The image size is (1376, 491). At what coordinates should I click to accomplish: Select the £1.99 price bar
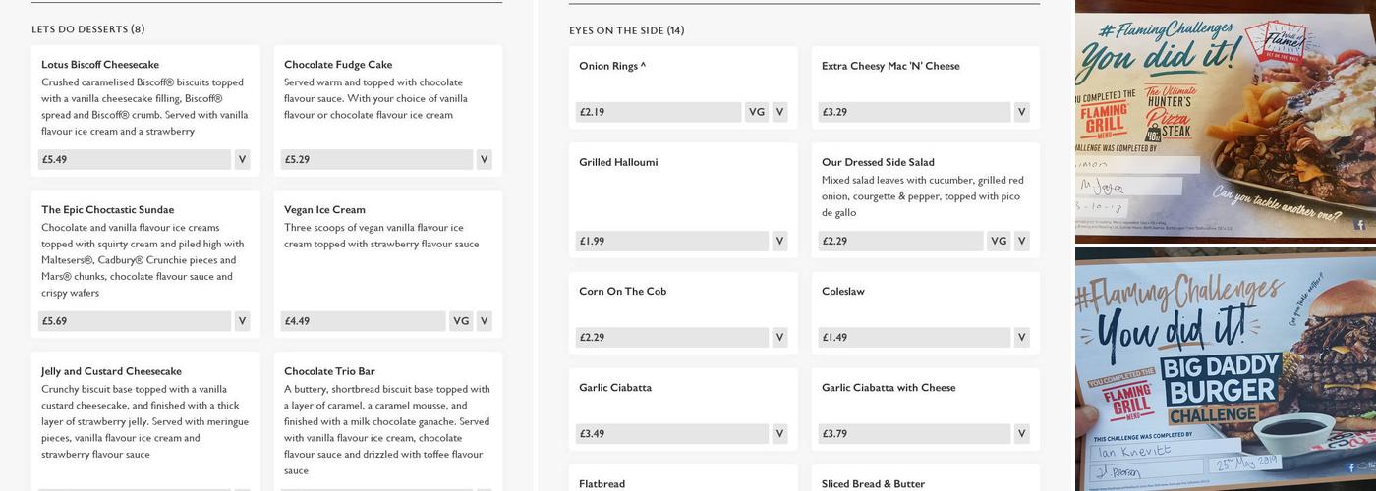(672, 241)
